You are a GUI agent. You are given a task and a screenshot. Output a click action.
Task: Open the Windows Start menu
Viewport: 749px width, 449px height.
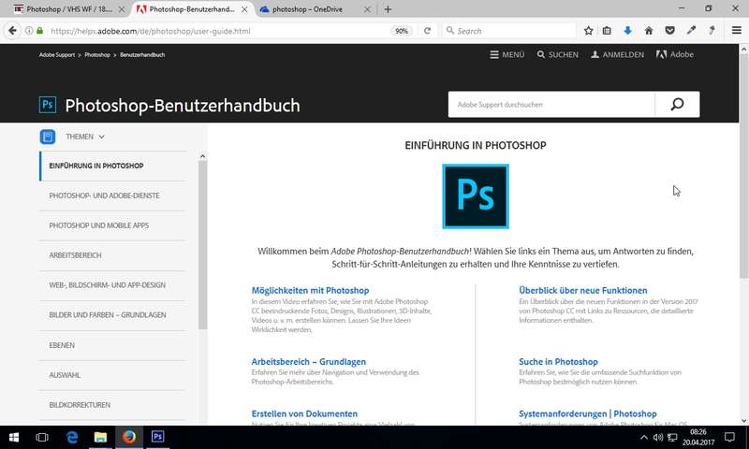point(14,437)
